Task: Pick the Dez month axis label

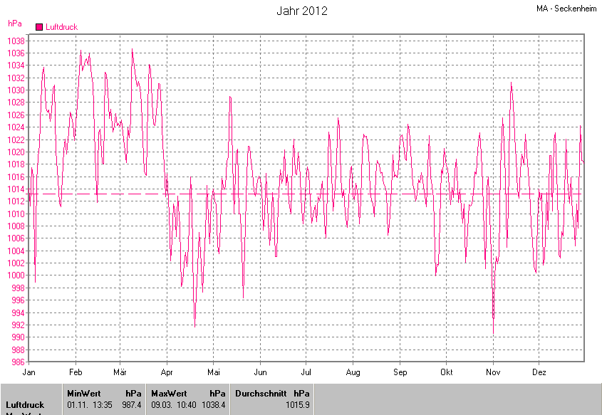Action: tap(539, 372)
